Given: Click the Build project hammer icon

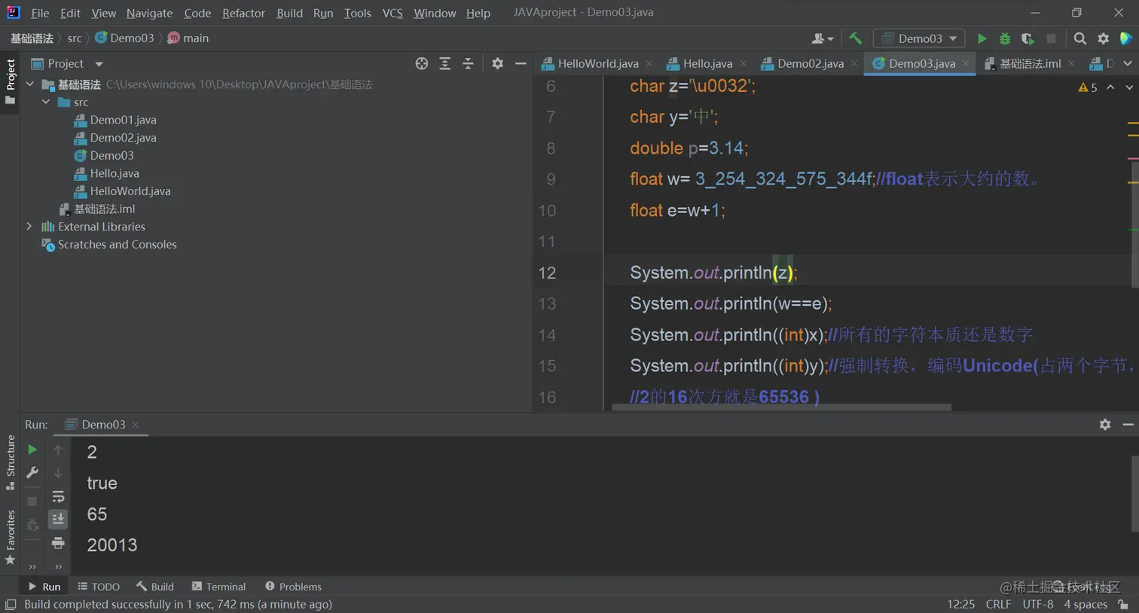Looking at the screenshot, I should [x=855, y=38].
